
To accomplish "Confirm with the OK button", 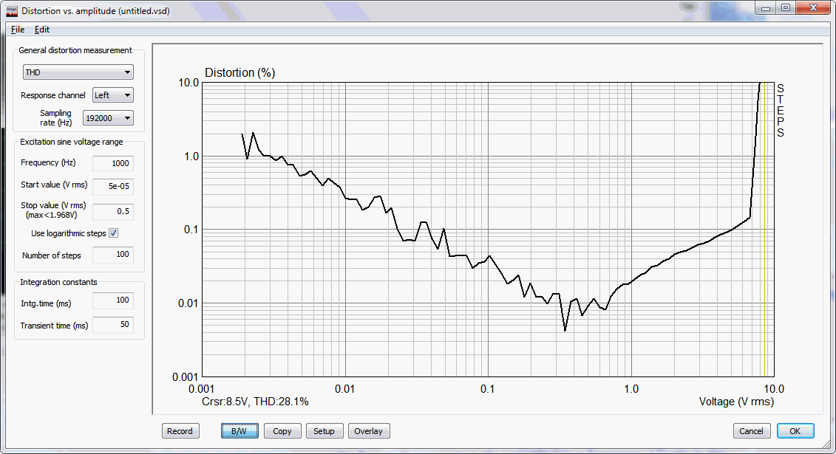I will point(795,431).
